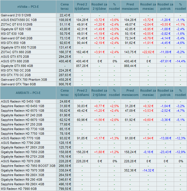Select monthly difference '+22,62 €'

pos(148,52)
